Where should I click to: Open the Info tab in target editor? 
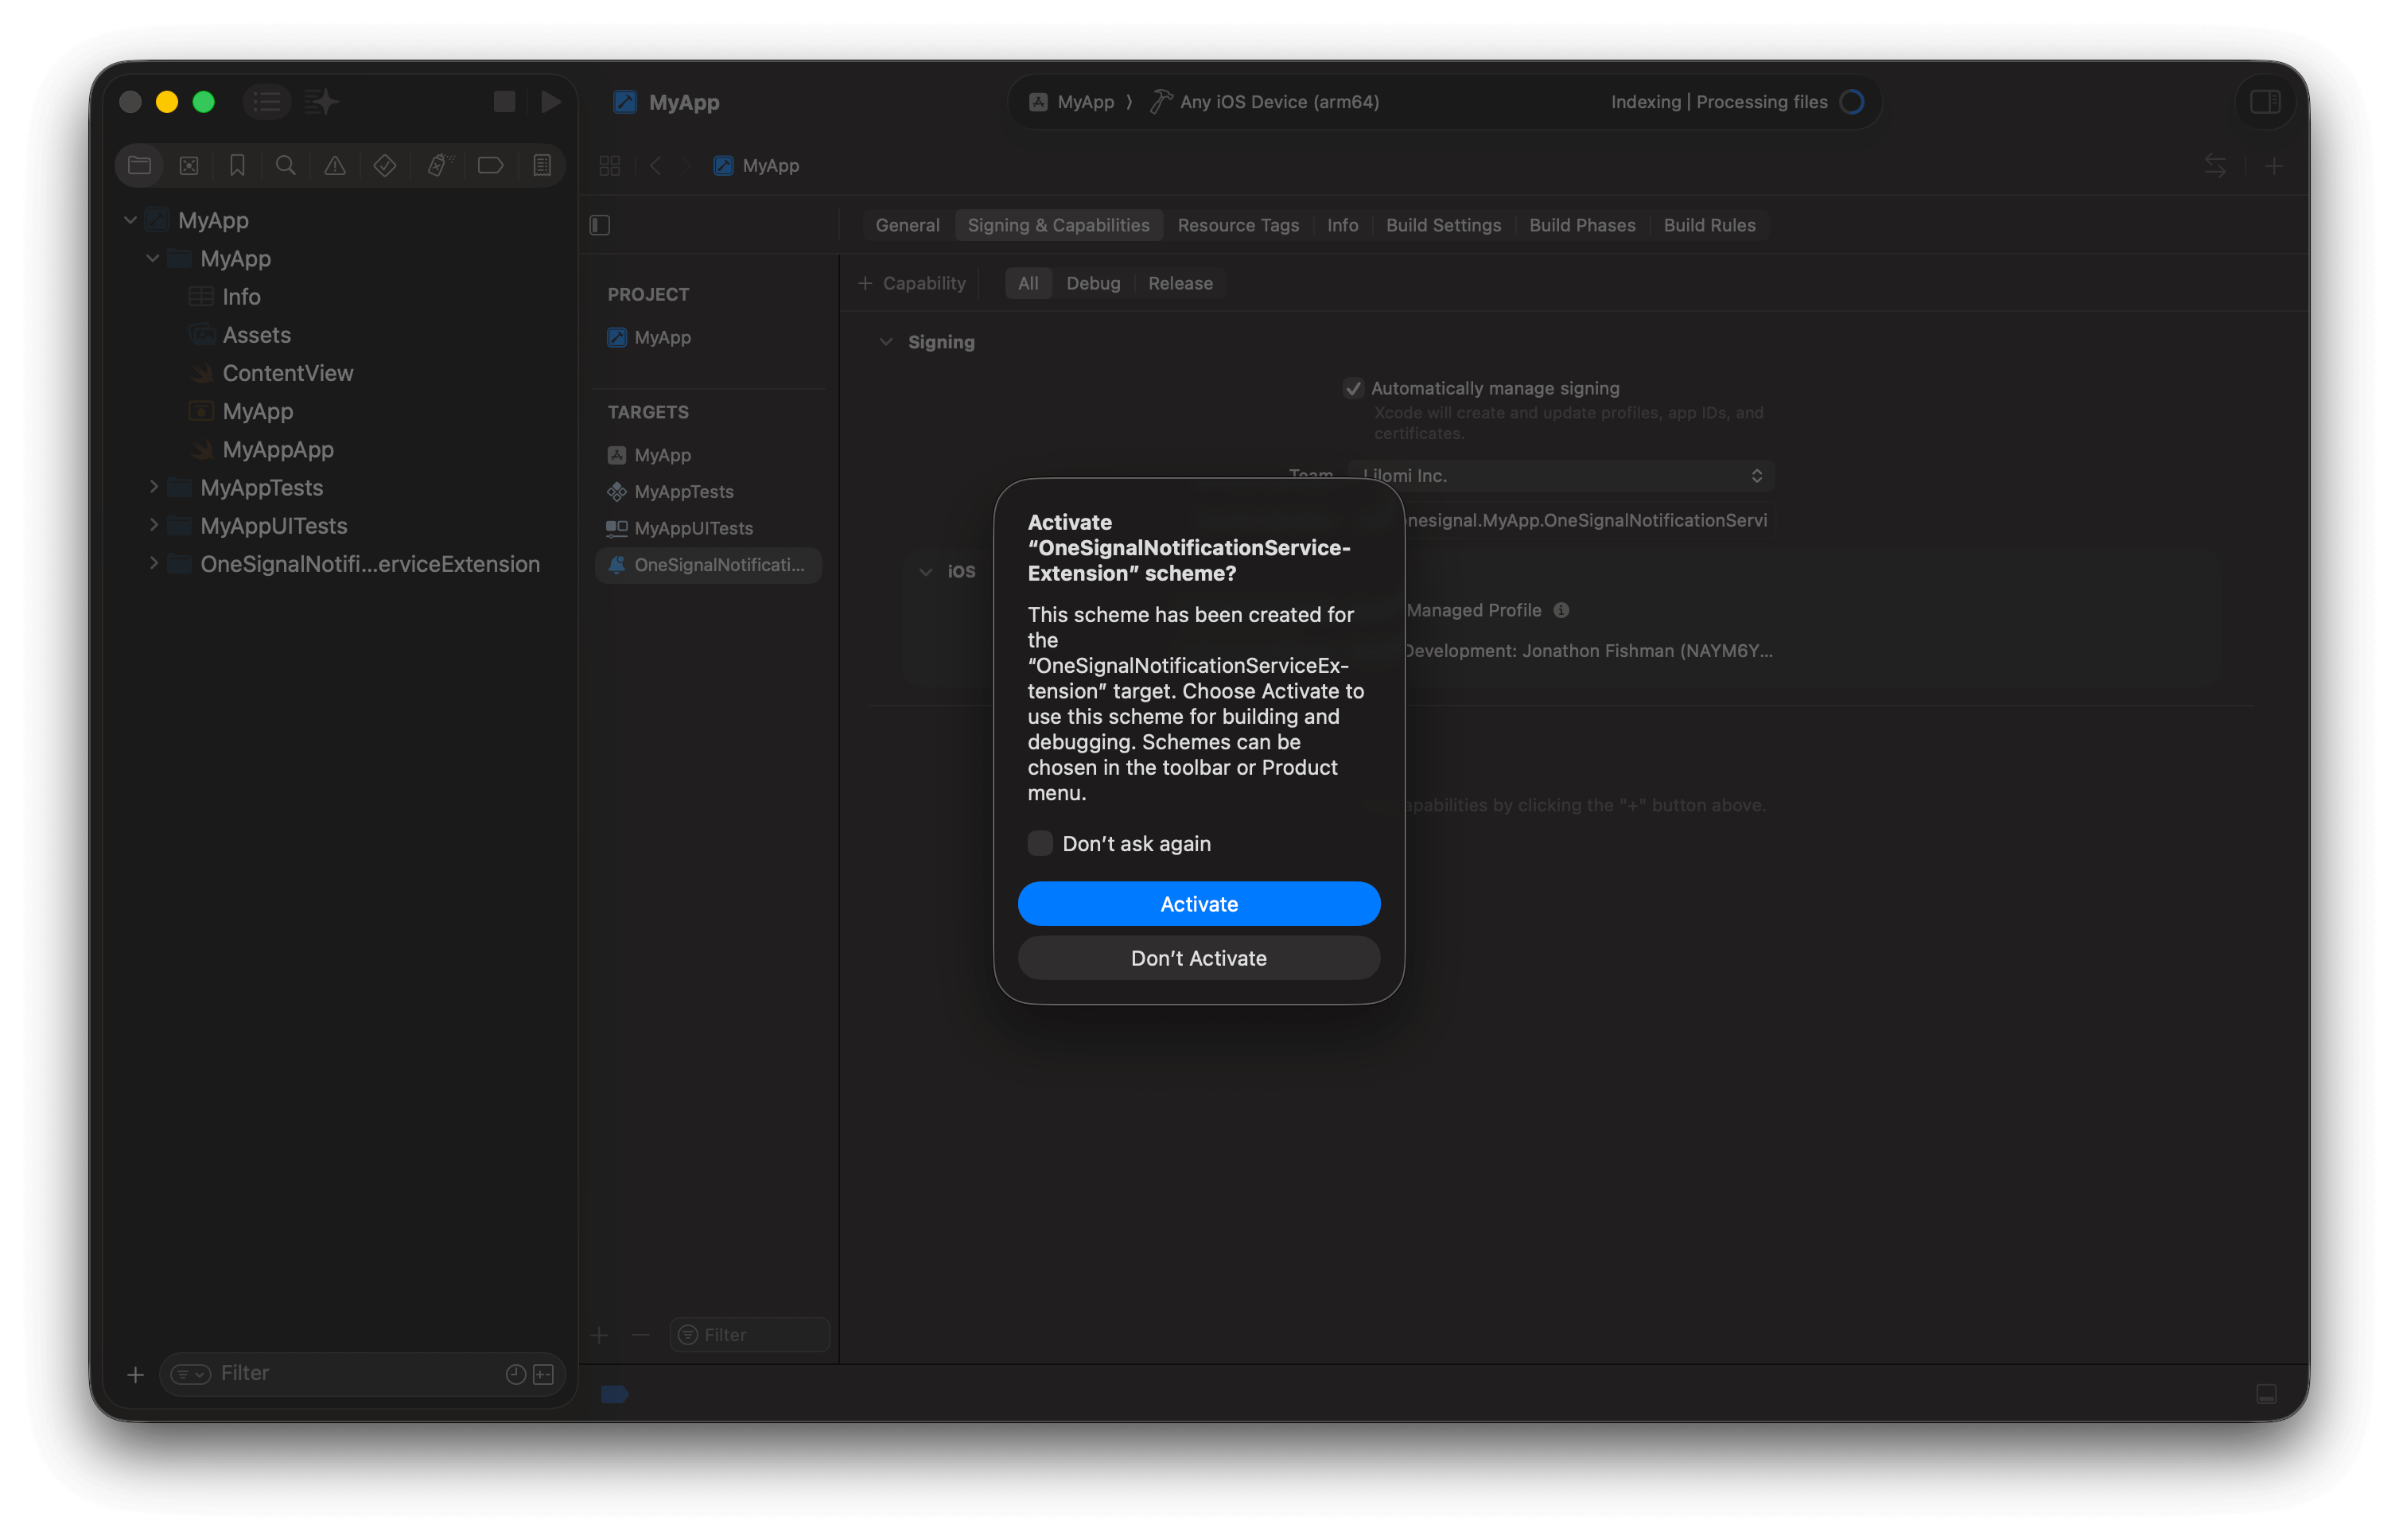coord(1342,225)
